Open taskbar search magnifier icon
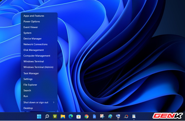The width and height of the screenshot is (185, 121). (47, 116)
